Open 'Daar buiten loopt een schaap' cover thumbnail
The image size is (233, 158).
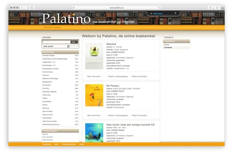pos(94,133)
